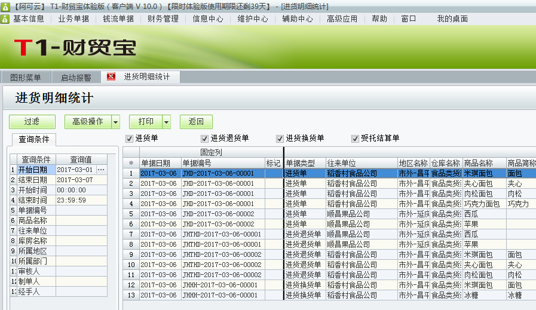Screen dimensions: 536x310
Task: Open the 高级应用 menu
Action: point(342,19)
